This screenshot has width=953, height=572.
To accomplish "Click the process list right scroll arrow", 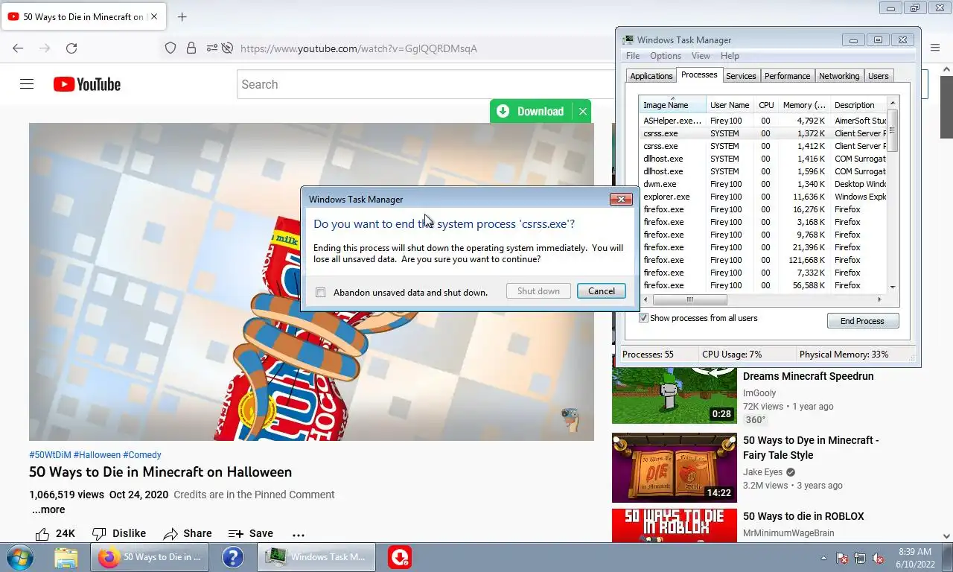I will tap(879, 299).
